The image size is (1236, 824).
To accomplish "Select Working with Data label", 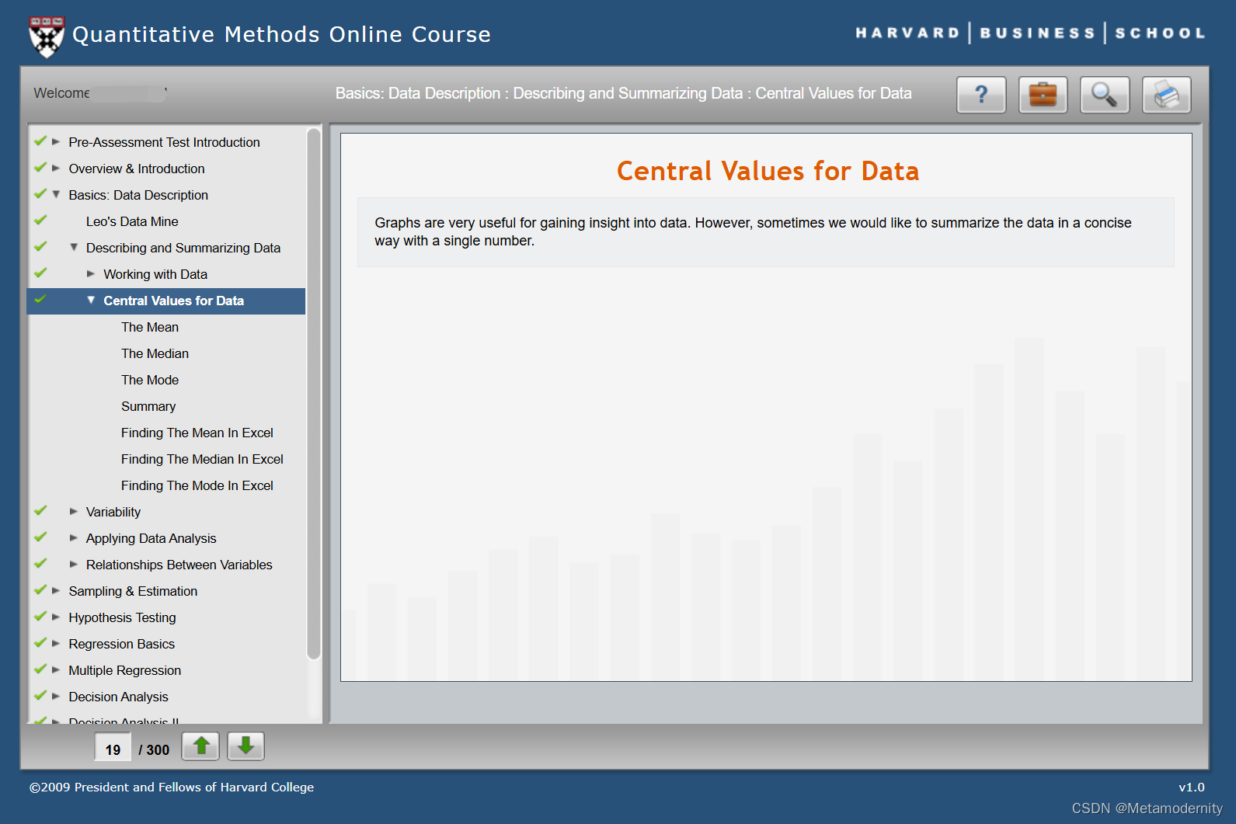I will coord(155,274).
